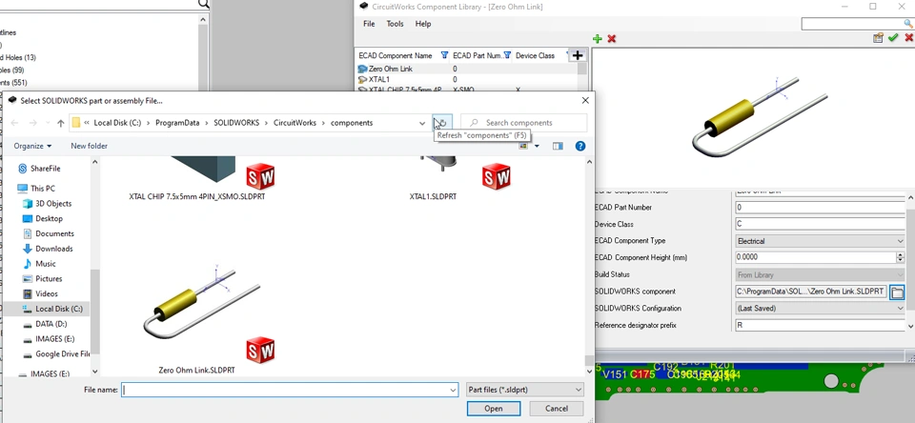
Task: Filter the ECAD Component Name column
Action: (x=445, y=55)
